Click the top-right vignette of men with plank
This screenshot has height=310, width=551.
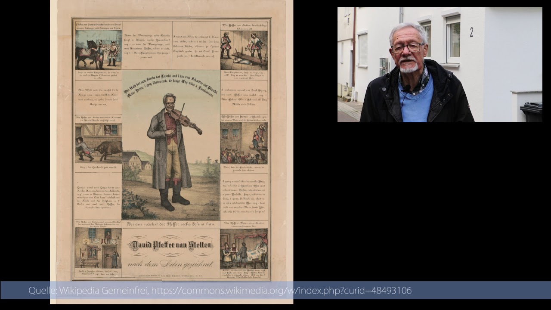(x=244, y=50)
